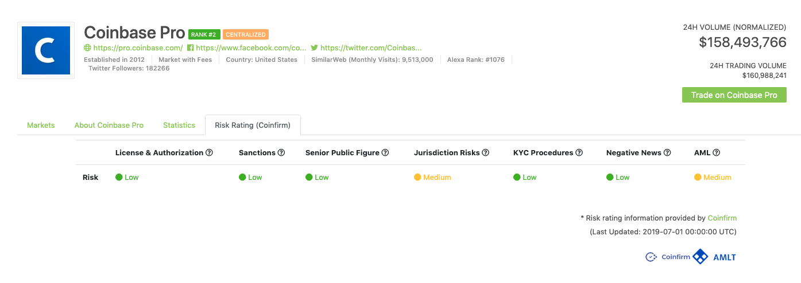Open the pro.coinbase.com link
801x283 pixels.
point(138,48)
